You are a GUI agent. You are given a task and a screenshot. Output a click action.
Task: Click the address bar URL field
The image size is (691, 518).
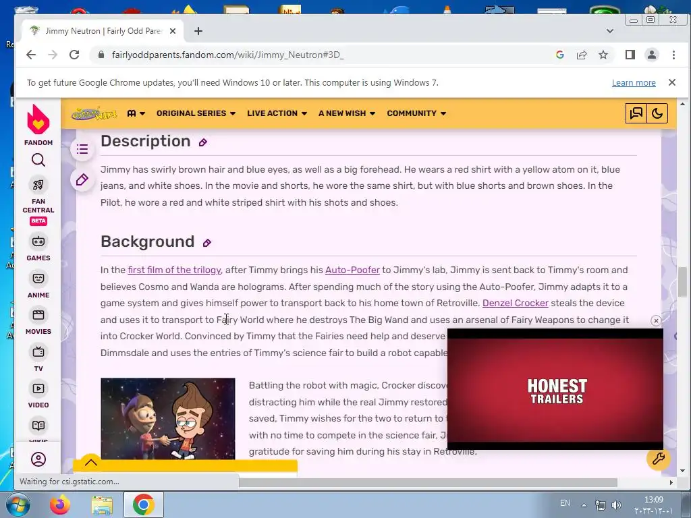[x=326, y=55]
